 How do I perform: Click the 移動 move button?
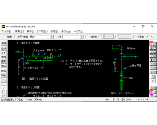pyautogui.click(x=4, y=75)
